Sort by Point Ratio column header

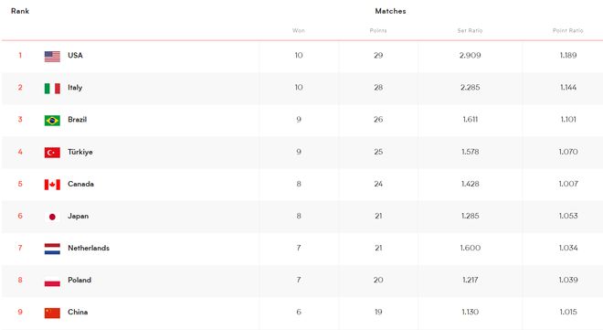pos(568,30)
